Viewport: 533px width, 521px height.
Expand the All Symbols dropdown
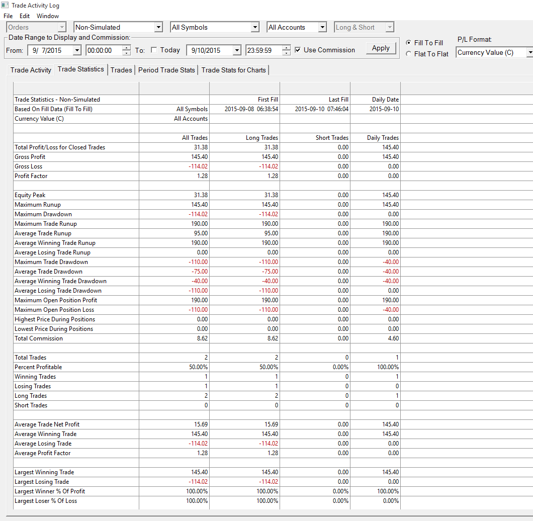tap(255, 27)
